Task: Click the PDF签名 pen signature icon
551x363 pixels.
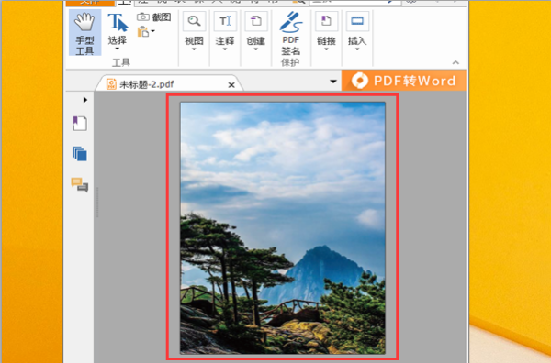Action: (x=290, y=22)
